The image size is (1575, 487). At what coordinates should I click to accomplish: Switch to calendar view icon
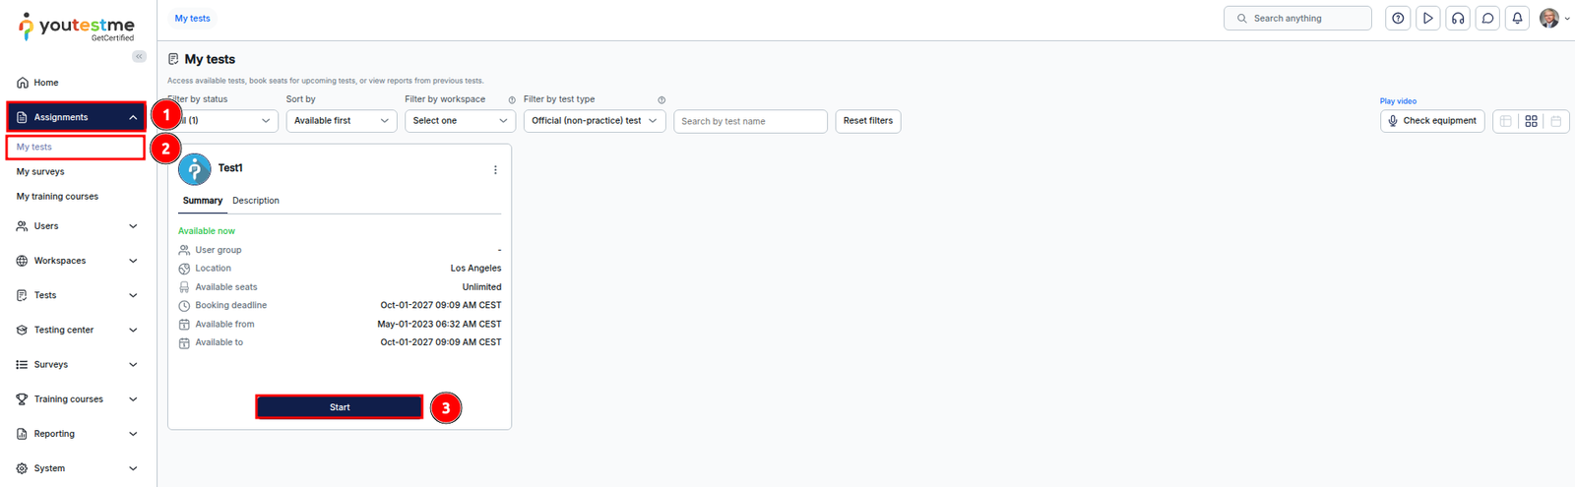[x=1556, y=121]
